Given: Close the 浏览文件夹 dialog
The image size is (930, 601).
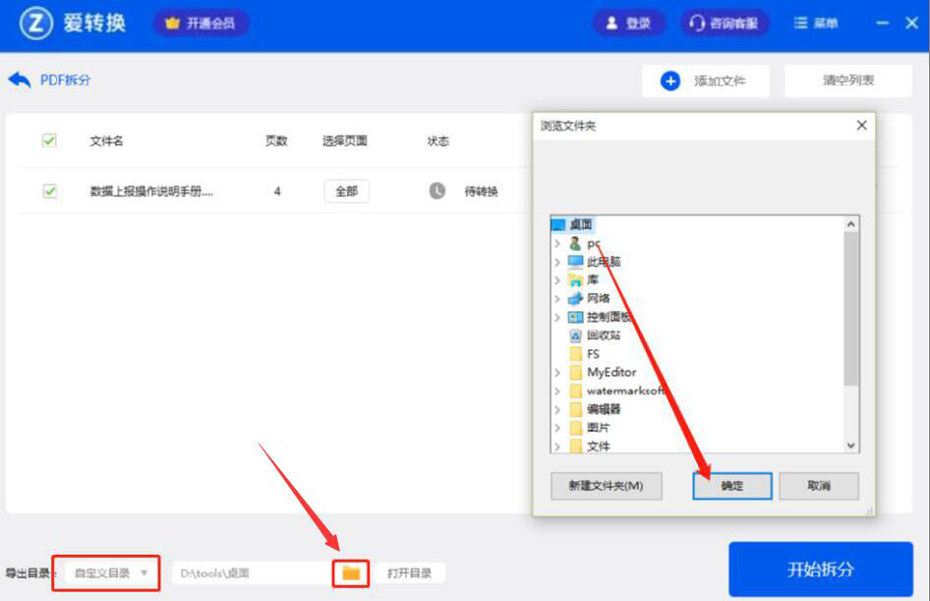Looking at the screenshot, I should coord(862,125).
